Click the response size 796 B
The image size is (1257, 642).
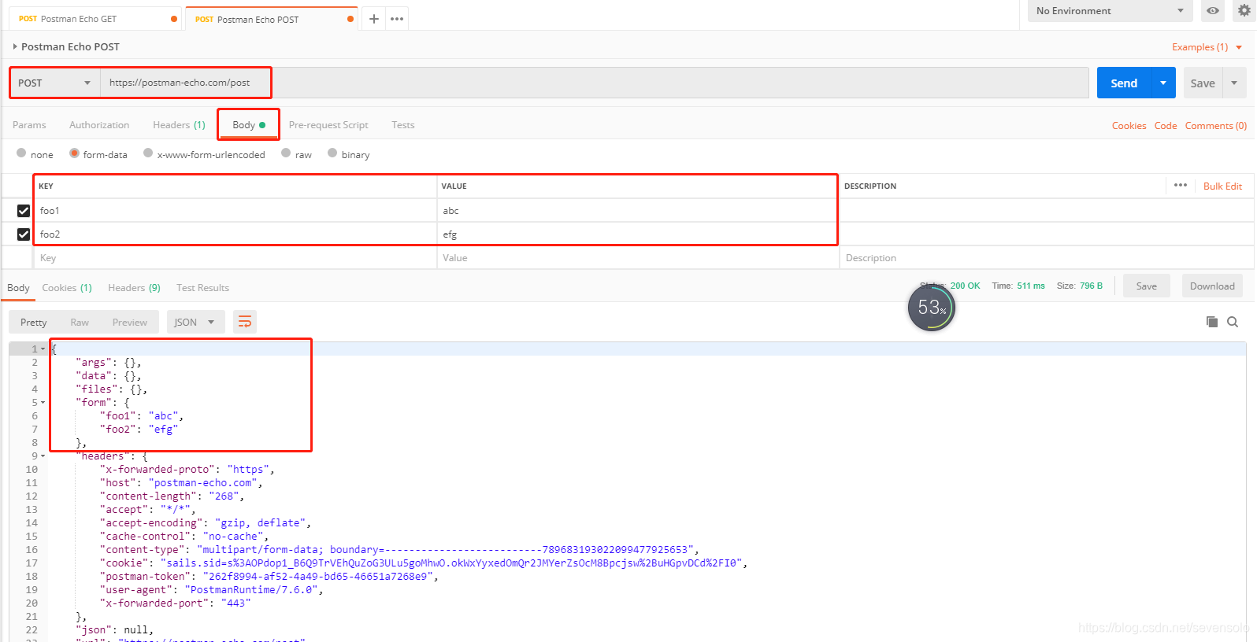pyautogui.click(x=1091, y=286)
